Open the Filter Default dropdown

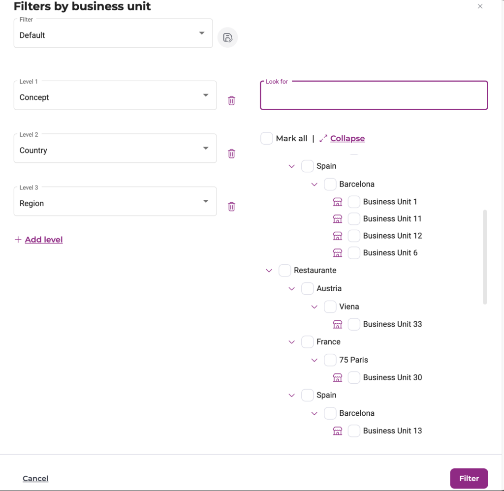(x=113, y=33)
